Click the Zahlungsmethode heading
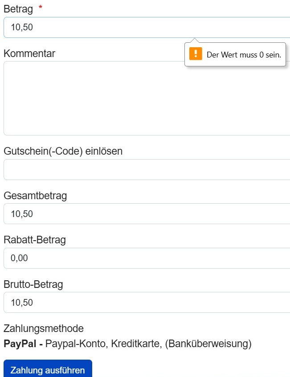290x377 pixels. [44, 329]
